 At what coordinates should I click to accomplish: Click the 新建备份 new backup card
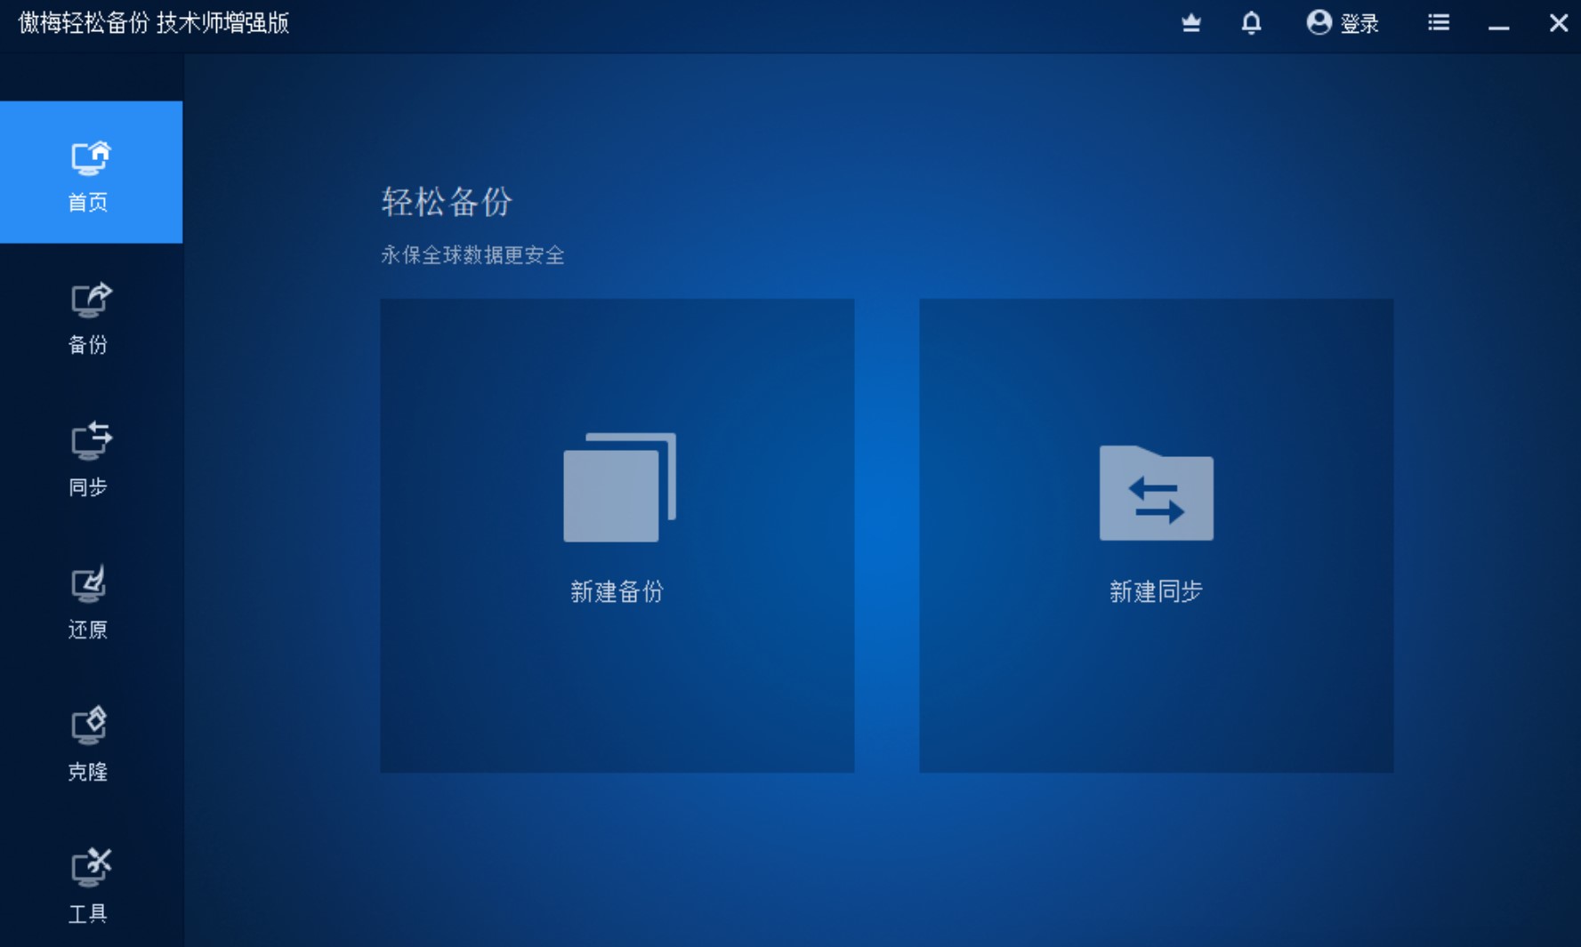pyautogui.click(x=617, y=534)
